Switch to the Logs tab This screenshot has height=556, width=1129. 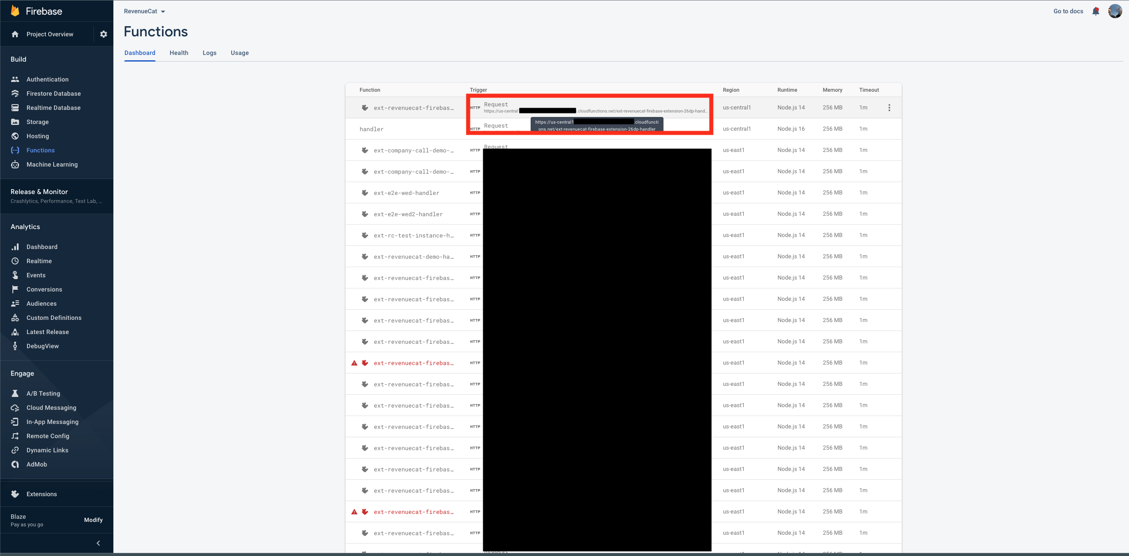point(210,53)
